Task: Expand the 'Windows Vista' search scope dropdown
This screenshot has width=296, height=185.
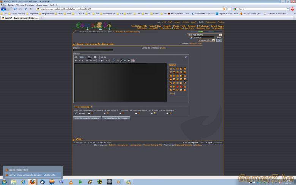Action: 206,40
